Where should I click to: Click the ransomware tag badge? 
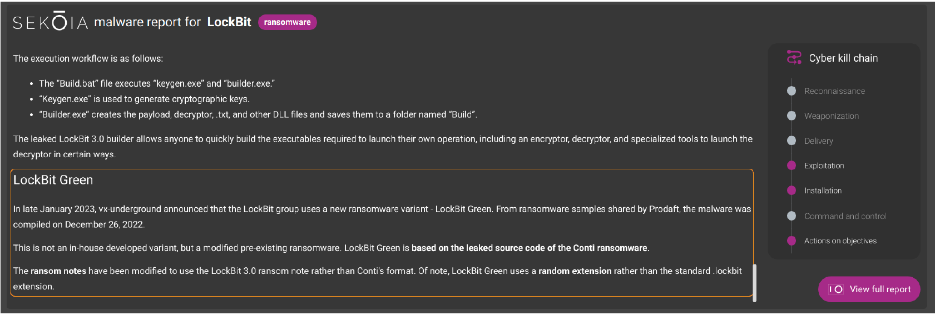(x=287, y=22)
